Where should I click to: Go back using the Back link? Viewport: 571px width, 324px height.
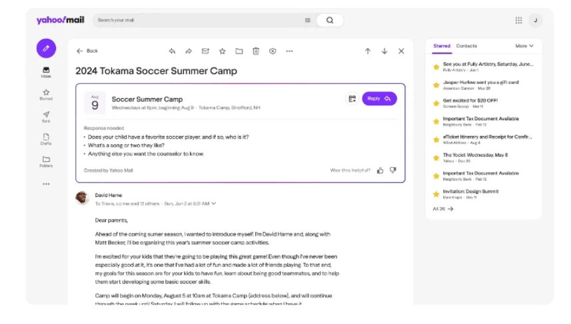click(87, 51)
